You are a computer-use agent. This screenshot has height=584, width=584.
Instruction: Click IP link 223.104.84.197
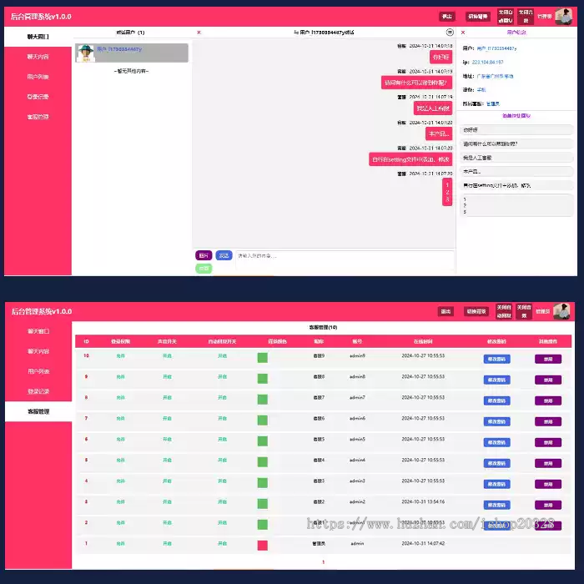(x=487, y=63)
